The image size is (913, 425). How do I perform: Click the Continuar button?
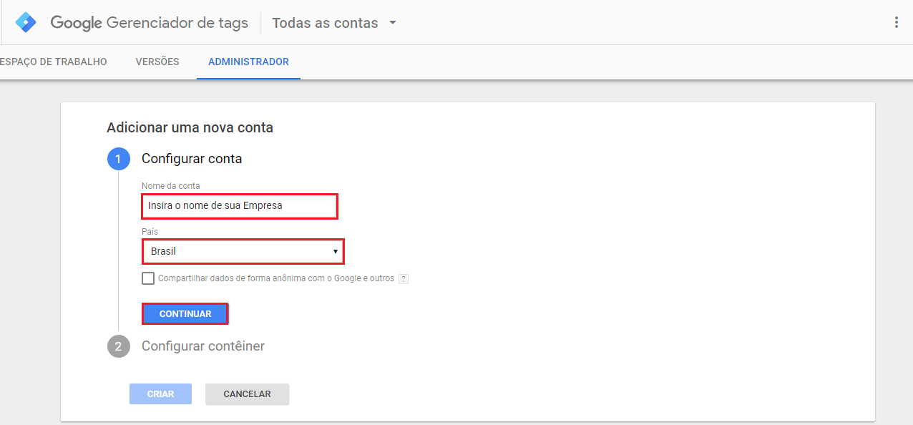tap(185, 314)
